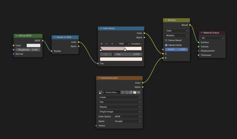Click the image user count button 2
The image size is (237, 139).
point(123,92)
